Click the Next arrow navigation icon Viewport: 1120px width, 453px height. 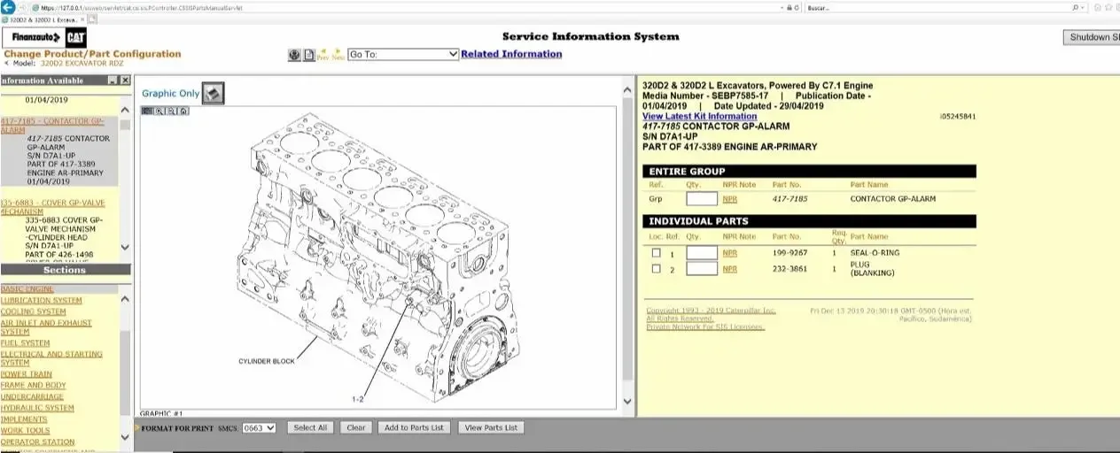click(338, 55)
